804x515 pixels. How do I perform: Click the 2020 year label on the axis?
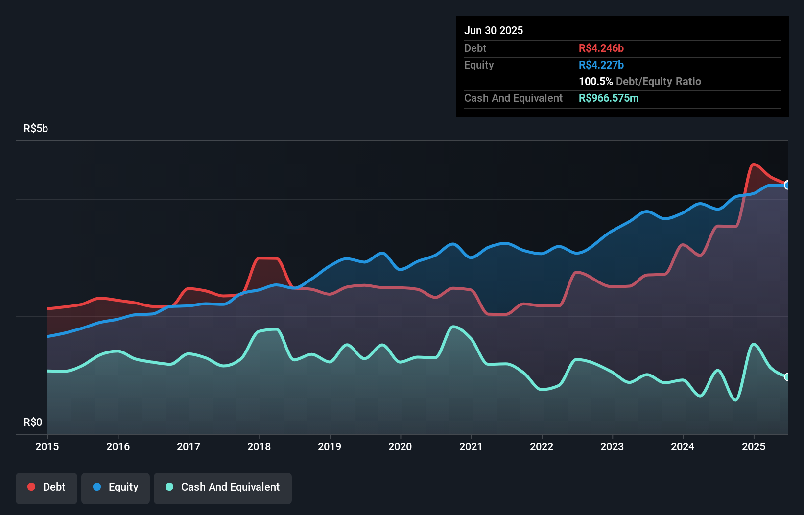pyautogui.click(x=400, y=446)
